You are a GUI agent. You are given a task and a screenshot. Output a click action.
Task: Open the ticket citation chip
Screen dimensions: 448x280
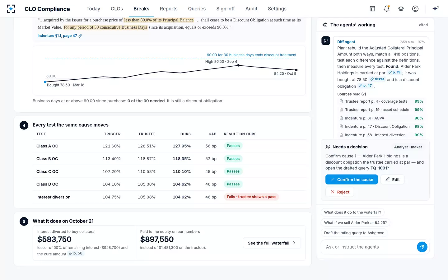(377, 79)
